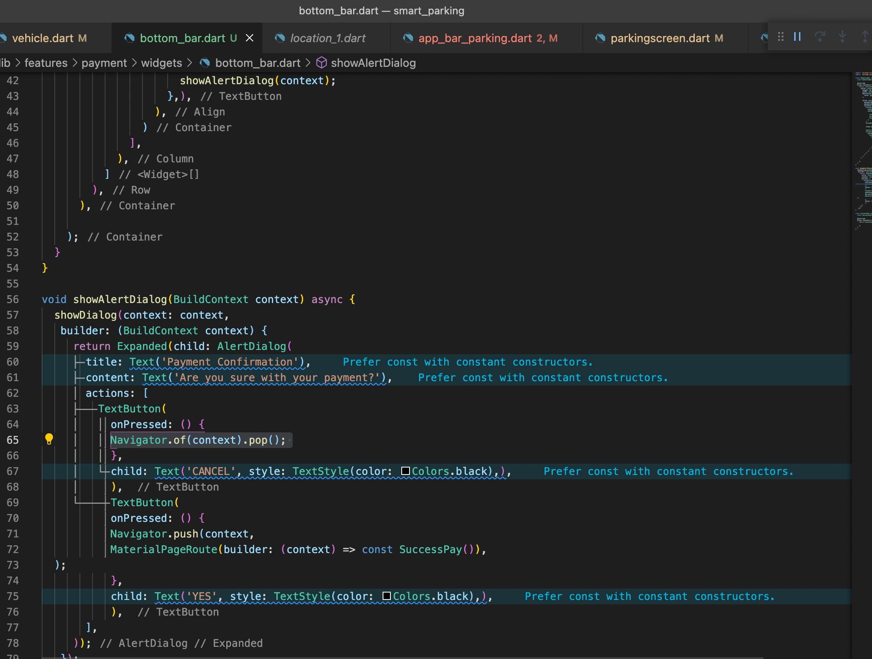Click the debug Step Out arrow icon
Viewport: 872px width, 659px height.
(x=865, y=37)
